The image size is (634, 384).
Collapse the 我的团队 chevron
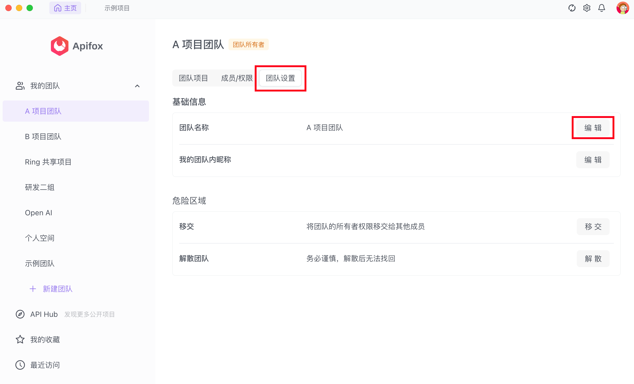point(137,86)
